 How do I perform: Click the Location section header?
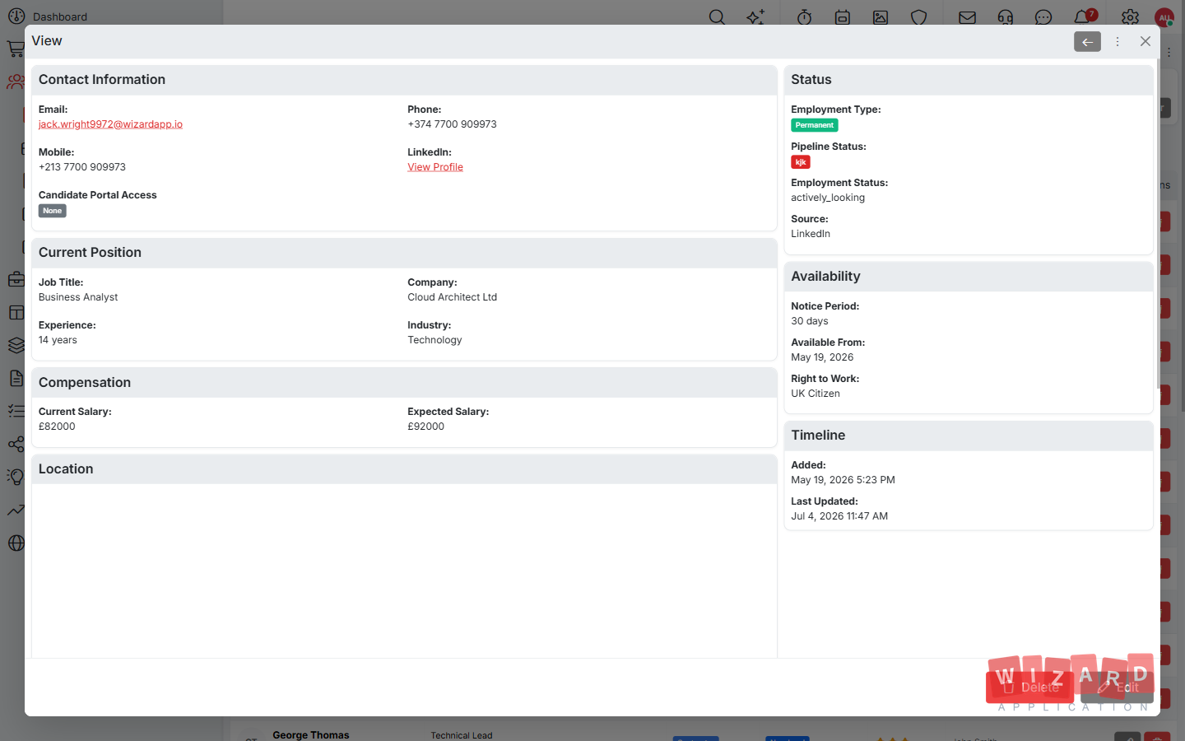tap(404, 469)
